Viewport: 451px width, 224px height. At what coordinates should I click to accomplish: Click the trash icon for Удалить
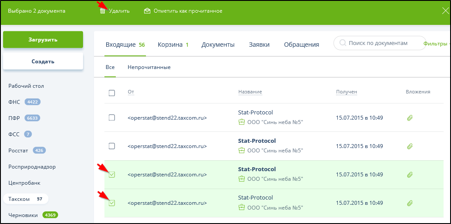[102, 11]
